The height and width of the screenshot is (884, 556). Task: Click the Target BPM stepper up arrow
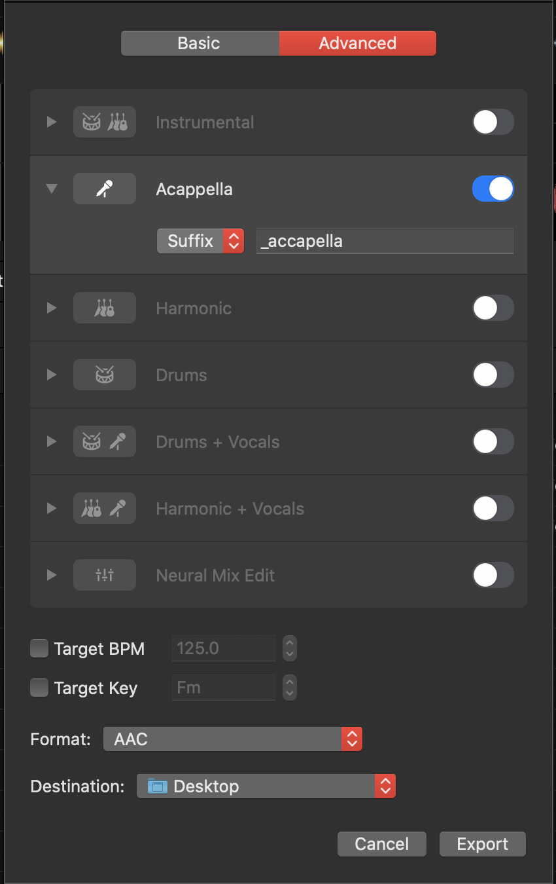coord(289,644)
